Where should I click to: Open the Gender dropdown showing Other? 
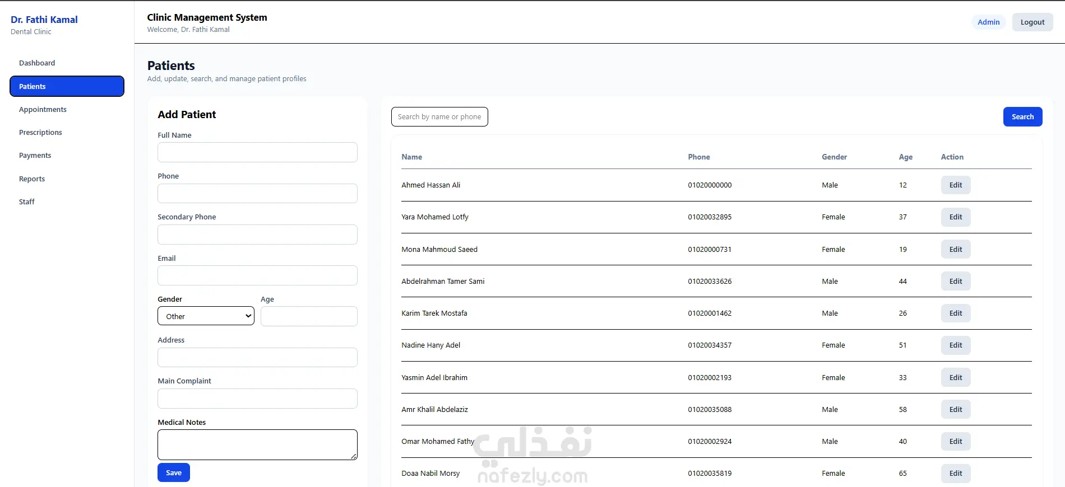click(206, 316)
